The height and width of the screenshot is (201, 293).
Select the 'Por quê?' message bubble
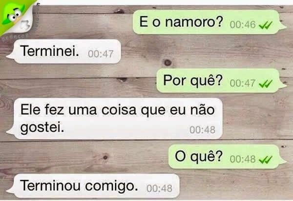pos(221,80)
